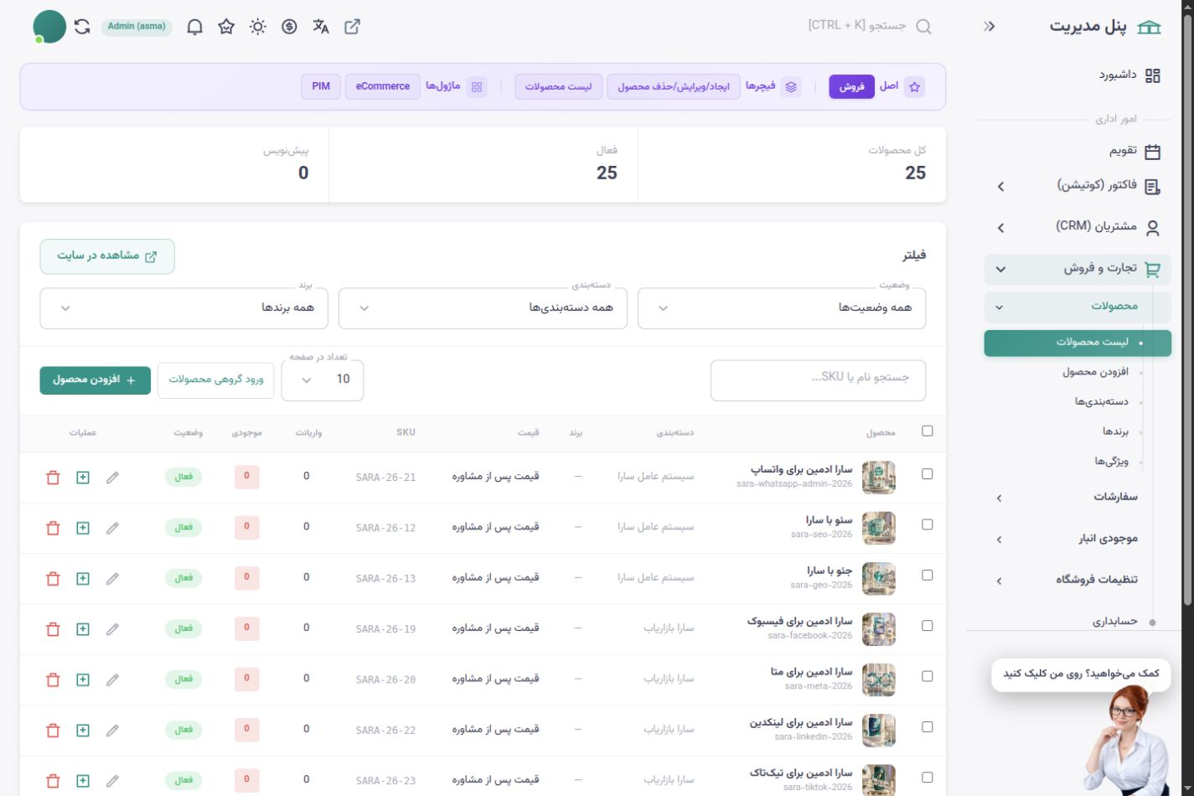Open the همه دسته‌بندی‌ها category dropdown
1194x796 pixels.
coord(483,308)
